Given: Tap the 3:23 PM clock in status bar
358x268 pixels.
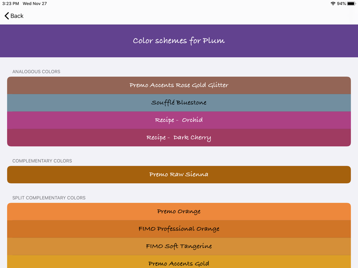Looking at the screenshot, I should click(10, 4).
